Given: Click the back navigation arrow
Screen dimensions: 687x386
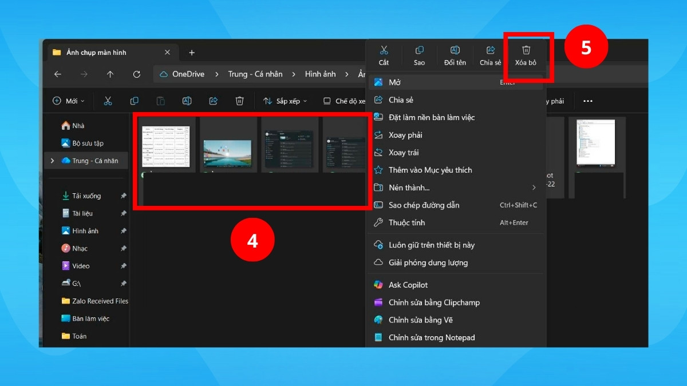Looking at the screenshot, I should 57,74.
